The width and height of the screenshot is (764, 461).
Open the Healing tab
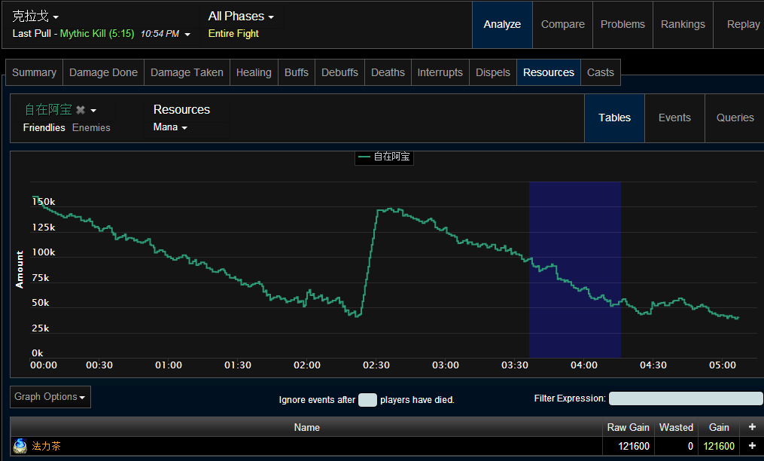coord(254,72)
